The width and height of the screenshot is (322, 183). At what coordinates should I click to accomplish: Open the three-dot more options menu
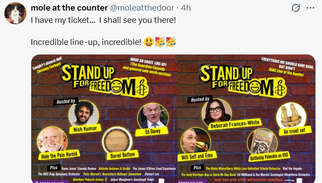pyautogui.click(x=310, y=8)
